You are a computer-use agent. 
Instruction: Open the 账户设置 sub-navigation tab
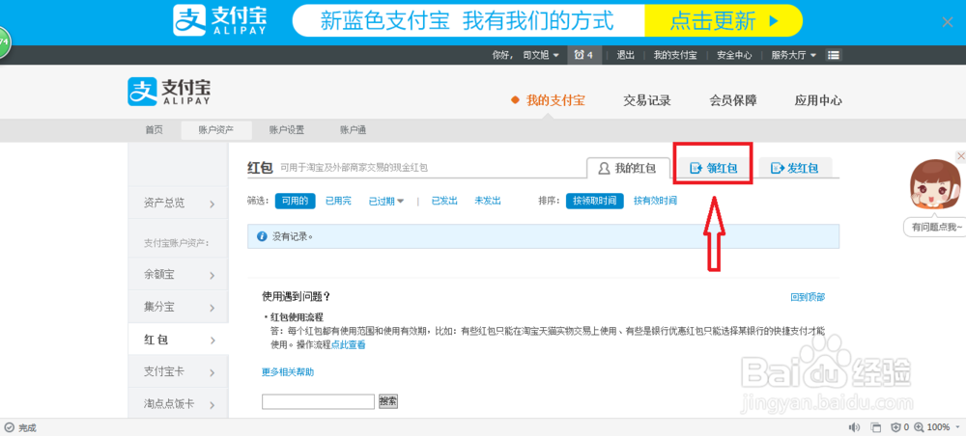click(287, 130)
